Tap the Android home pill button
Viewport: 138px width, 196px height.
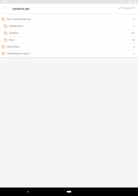[69, 192]
